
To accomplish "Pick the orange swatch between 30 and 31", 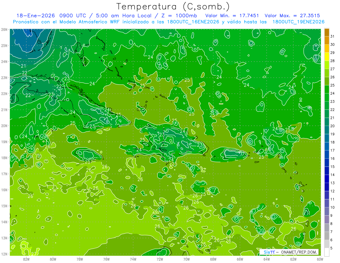I will pyautogui.click(x=327, y=41).
